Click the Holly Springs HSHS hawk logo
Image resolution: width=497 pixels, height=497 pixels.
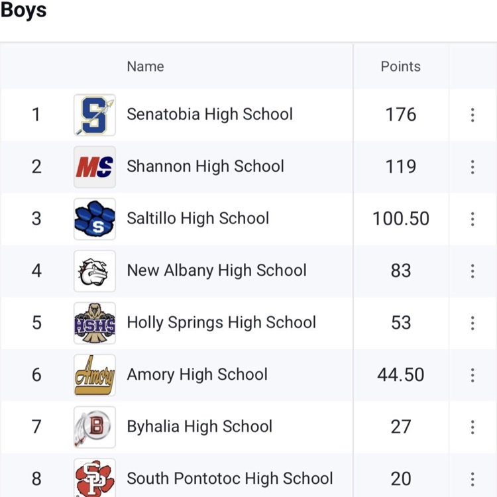(x=95, y=323)
